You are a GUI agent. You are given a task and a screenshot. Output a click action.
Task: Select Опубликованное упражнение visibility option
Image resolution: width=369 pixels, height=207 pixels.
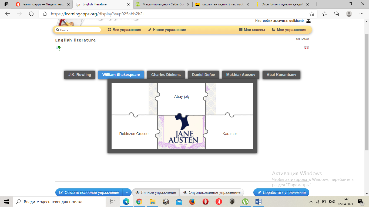pyautogui.click(x=212, y=192)
